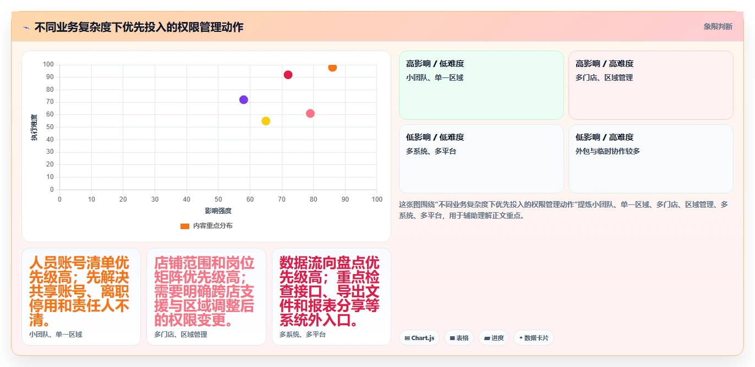
Task: Click the 执行难度 y-axis label
Action: (34, 127)
